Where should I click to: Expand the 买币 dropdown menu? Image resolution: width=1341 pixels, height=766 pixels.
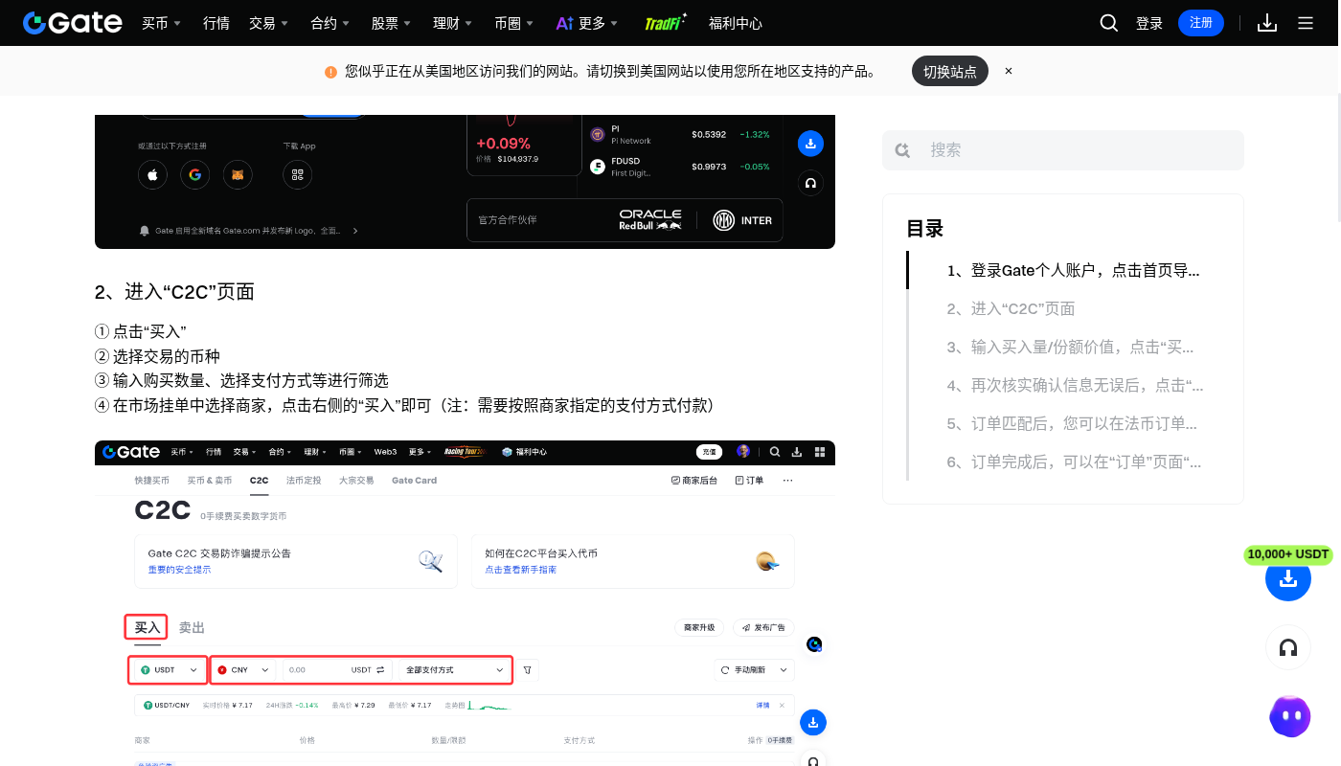pos(161,23)
